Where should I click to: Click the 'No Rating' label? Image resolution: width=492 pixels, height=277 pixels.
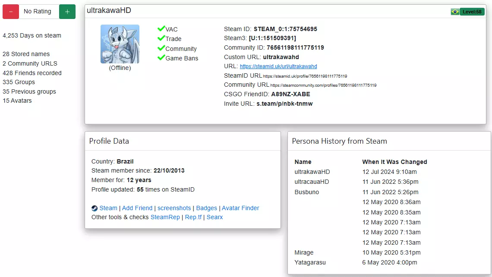[x=38, y=11]
